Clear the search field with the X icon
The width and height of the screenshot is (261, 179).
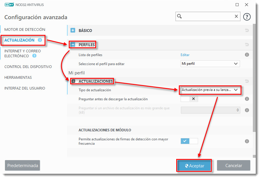236,16
